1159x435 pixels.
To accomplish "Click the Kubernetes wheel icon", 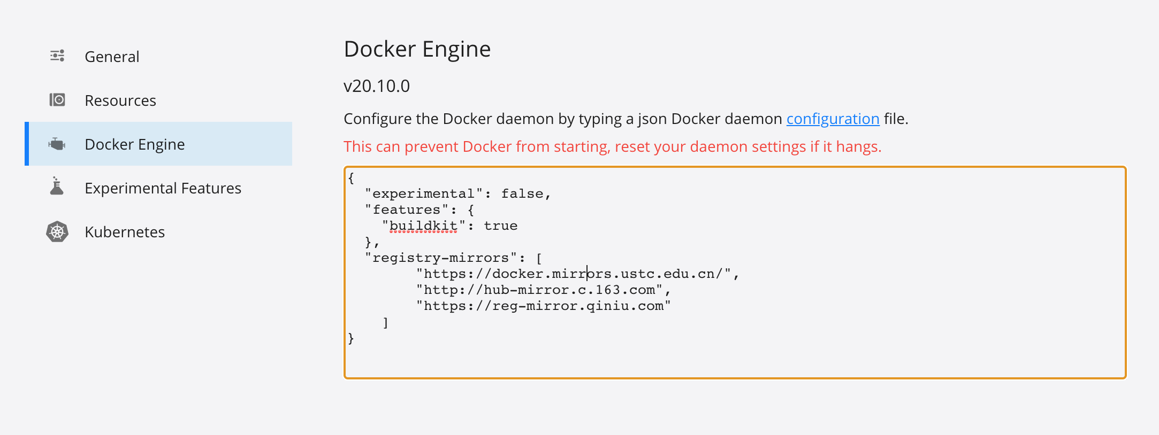I will coord(57,232).
